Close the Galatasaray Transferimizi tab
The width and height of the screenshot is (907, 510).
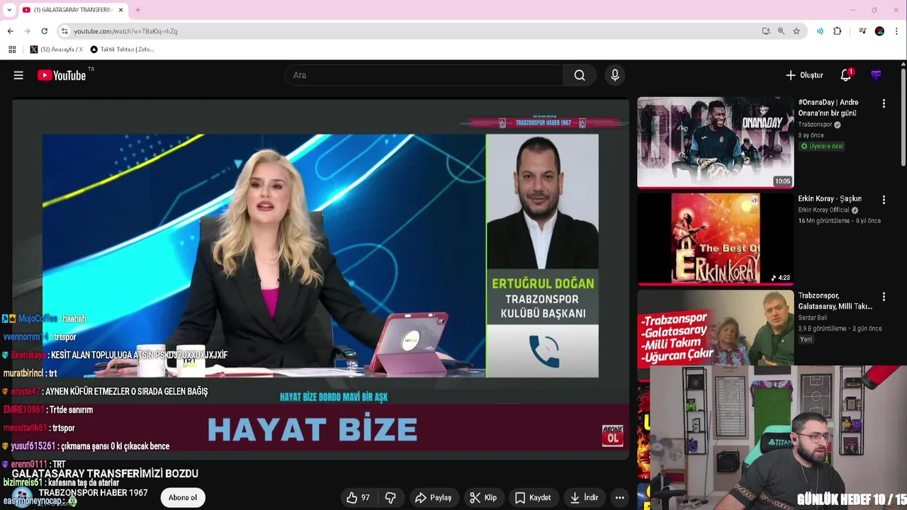(121, 10)
